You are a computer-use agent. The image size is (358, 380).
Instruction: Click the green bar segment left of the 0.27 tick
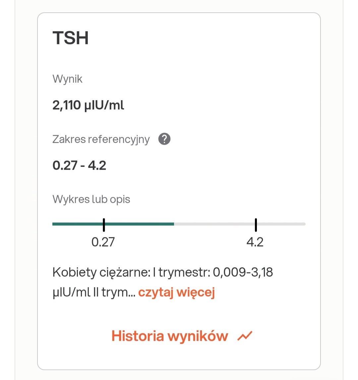click(78, 224)
